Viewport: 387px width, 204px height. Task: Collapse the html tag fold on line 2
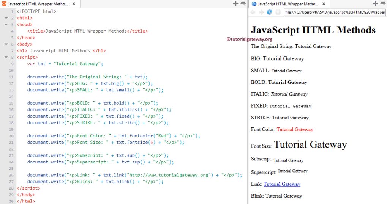tap(6, 18)
